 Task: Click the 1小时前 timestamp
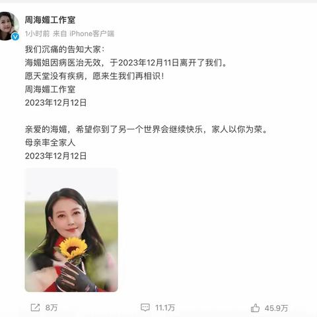click(37, 34)
